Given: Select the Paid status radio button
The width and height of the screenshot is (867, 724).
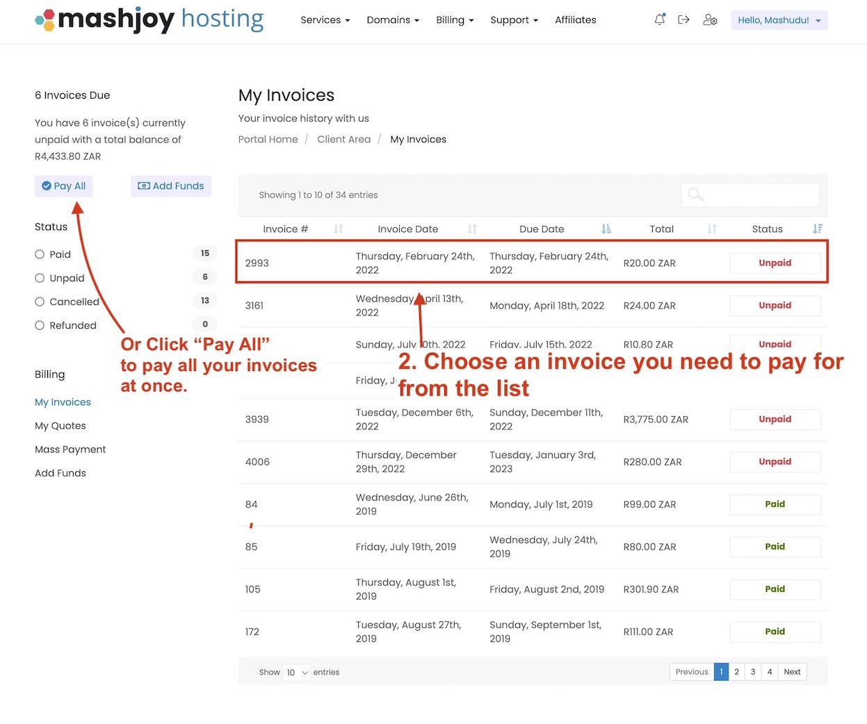Looking at the screenshot, I should pos(40,254).
